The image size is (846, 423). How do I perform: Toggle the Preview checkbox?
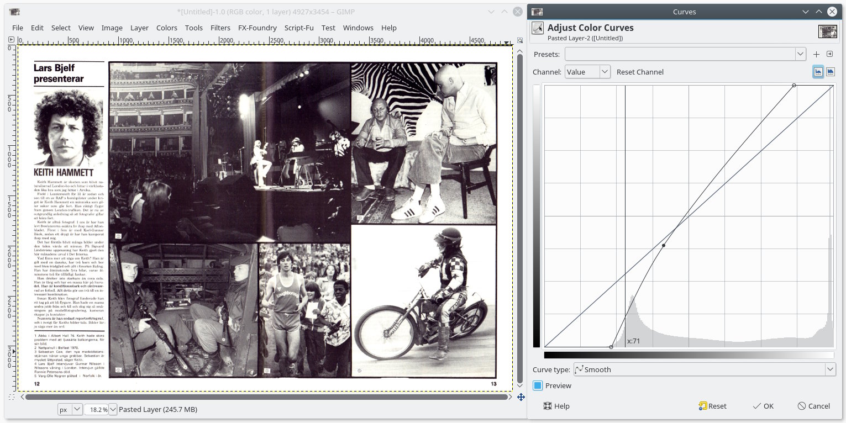538,385
